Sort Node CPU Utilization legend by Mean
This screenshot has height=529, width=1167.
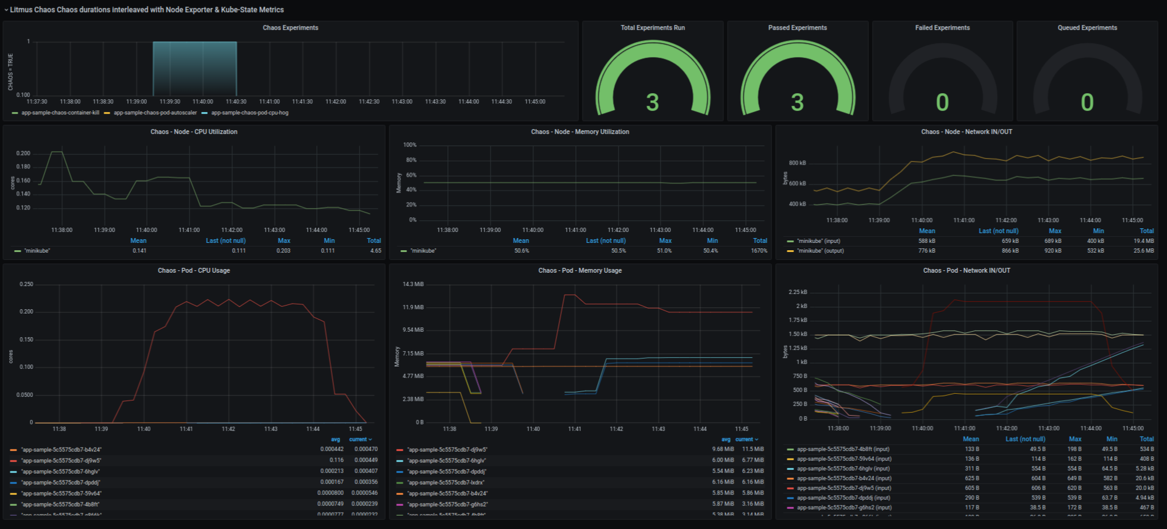point(138,241)
